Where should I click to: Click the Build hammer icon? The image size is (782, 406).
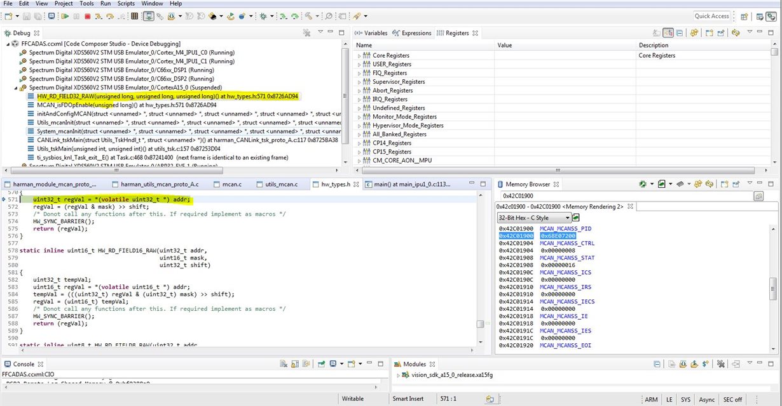309,16
